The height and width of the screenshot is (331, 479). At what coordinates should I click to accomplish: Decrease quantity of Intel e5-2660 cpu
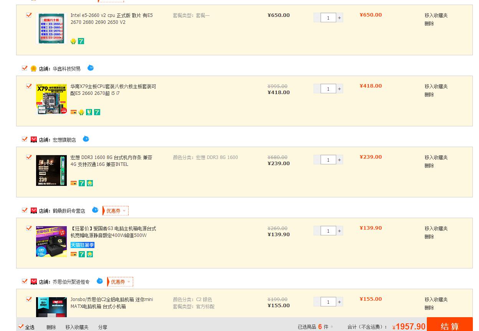(x=317, y=18)
